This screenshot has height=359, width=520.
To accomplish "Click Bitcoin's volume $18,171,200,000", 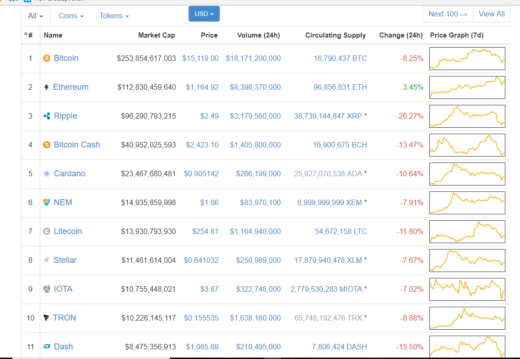I will coord(254,59).
